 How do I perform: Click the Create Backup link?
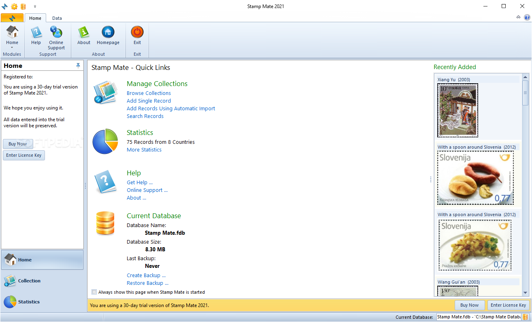(x=146, y=275)
